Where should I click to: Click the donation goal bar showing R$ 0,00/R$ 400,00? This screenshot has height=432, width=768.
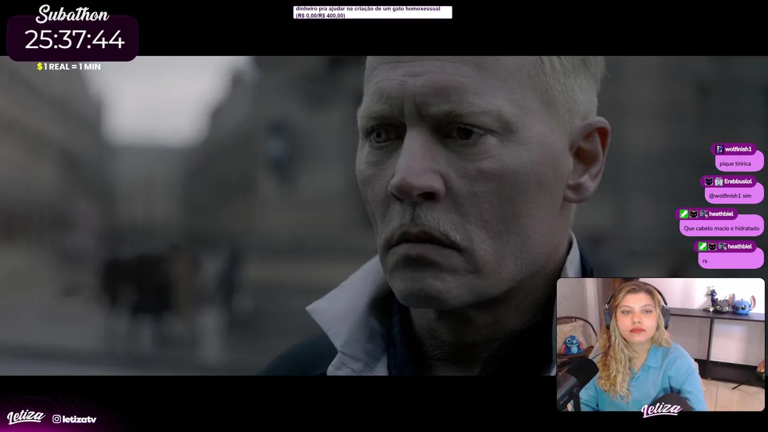[x=373, y=13]
